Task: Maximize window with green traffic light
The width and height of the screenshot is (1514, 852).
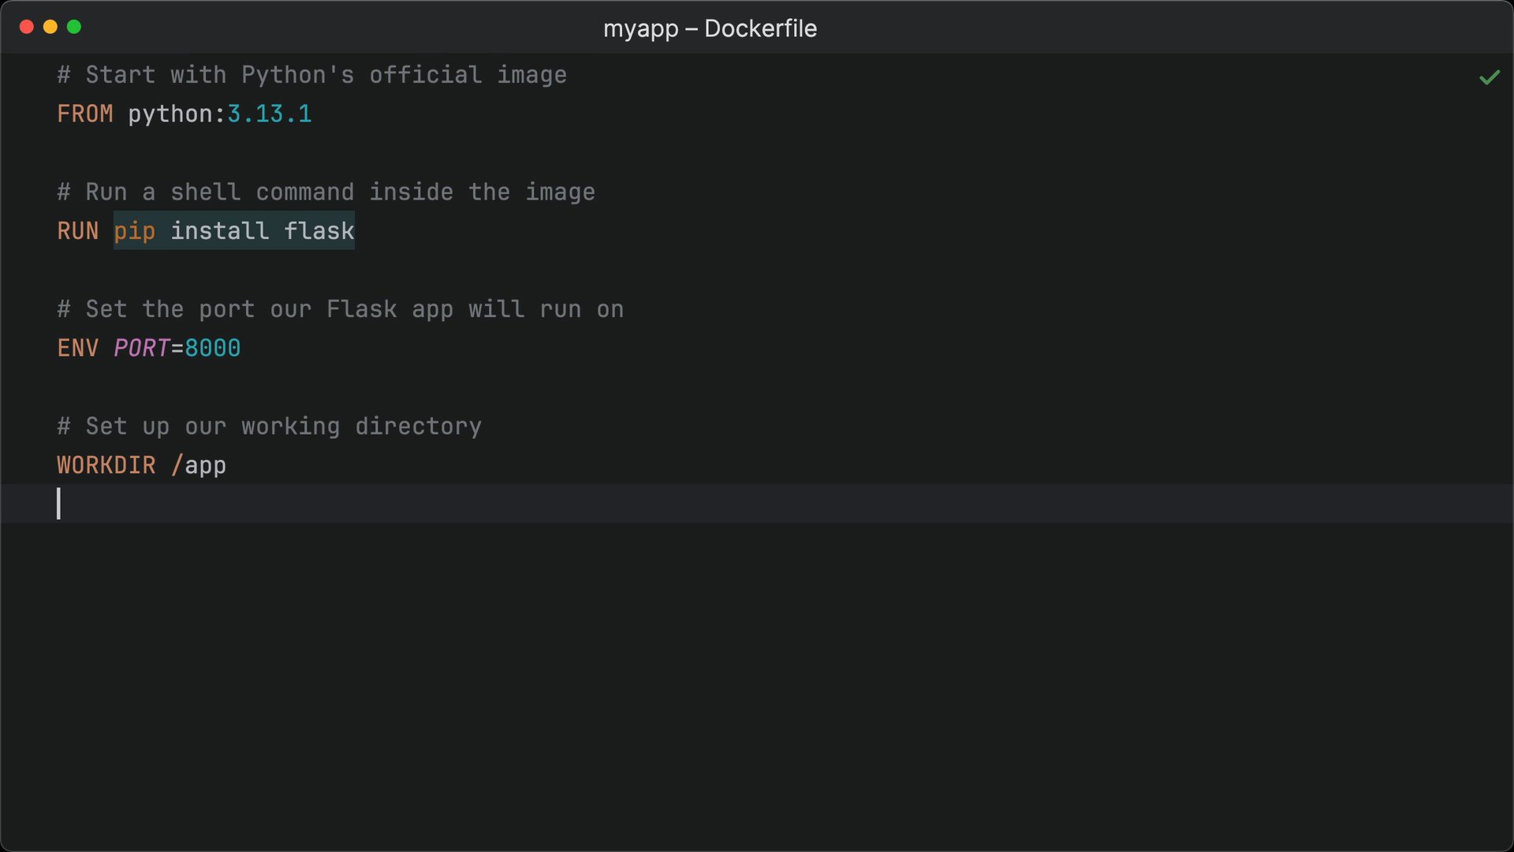Action: tap(74, 27)
